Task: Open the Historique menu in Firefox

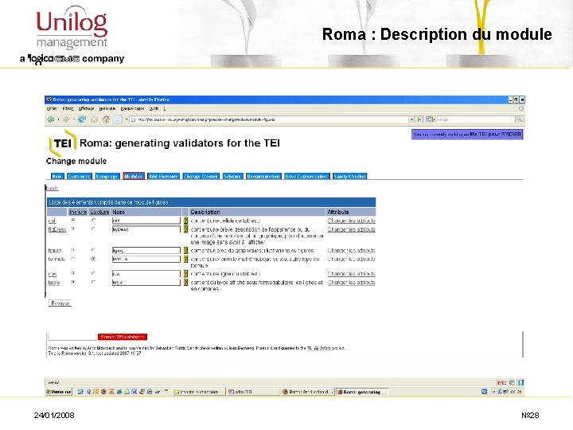Action: click(x=107, y=108)
